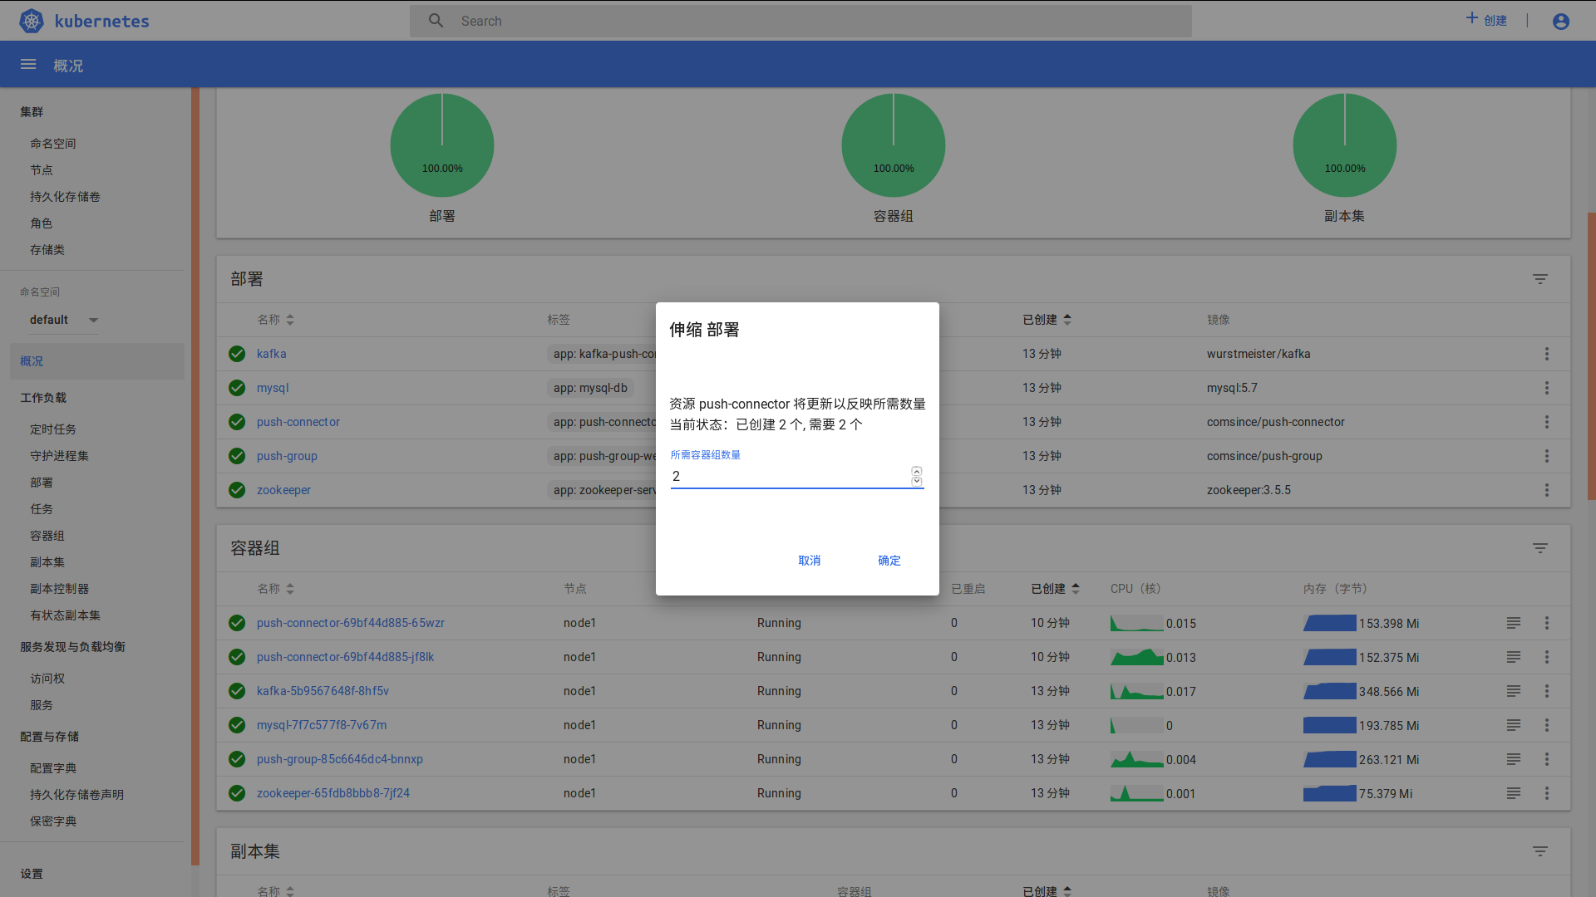Increase replica count with stepper up arrow
This screenshot has height=897, width=1596.
point(916,471)
